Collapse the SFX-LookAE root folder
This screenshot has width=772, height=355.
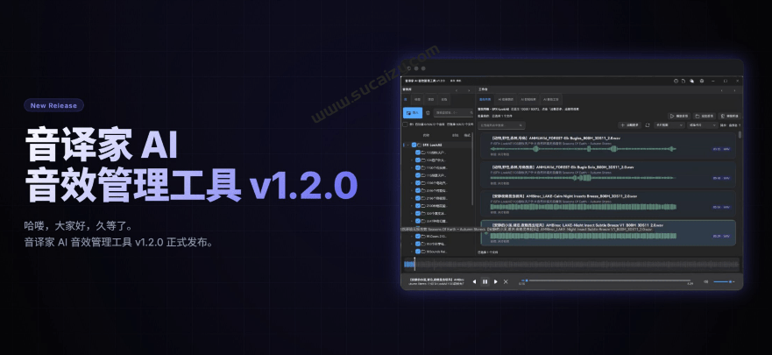coord(407,146)
